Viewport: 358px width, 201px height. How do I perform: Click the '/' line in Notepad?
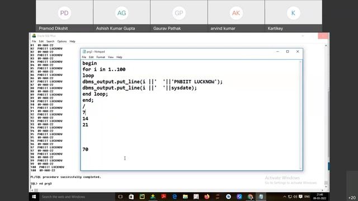pos(84,106)
